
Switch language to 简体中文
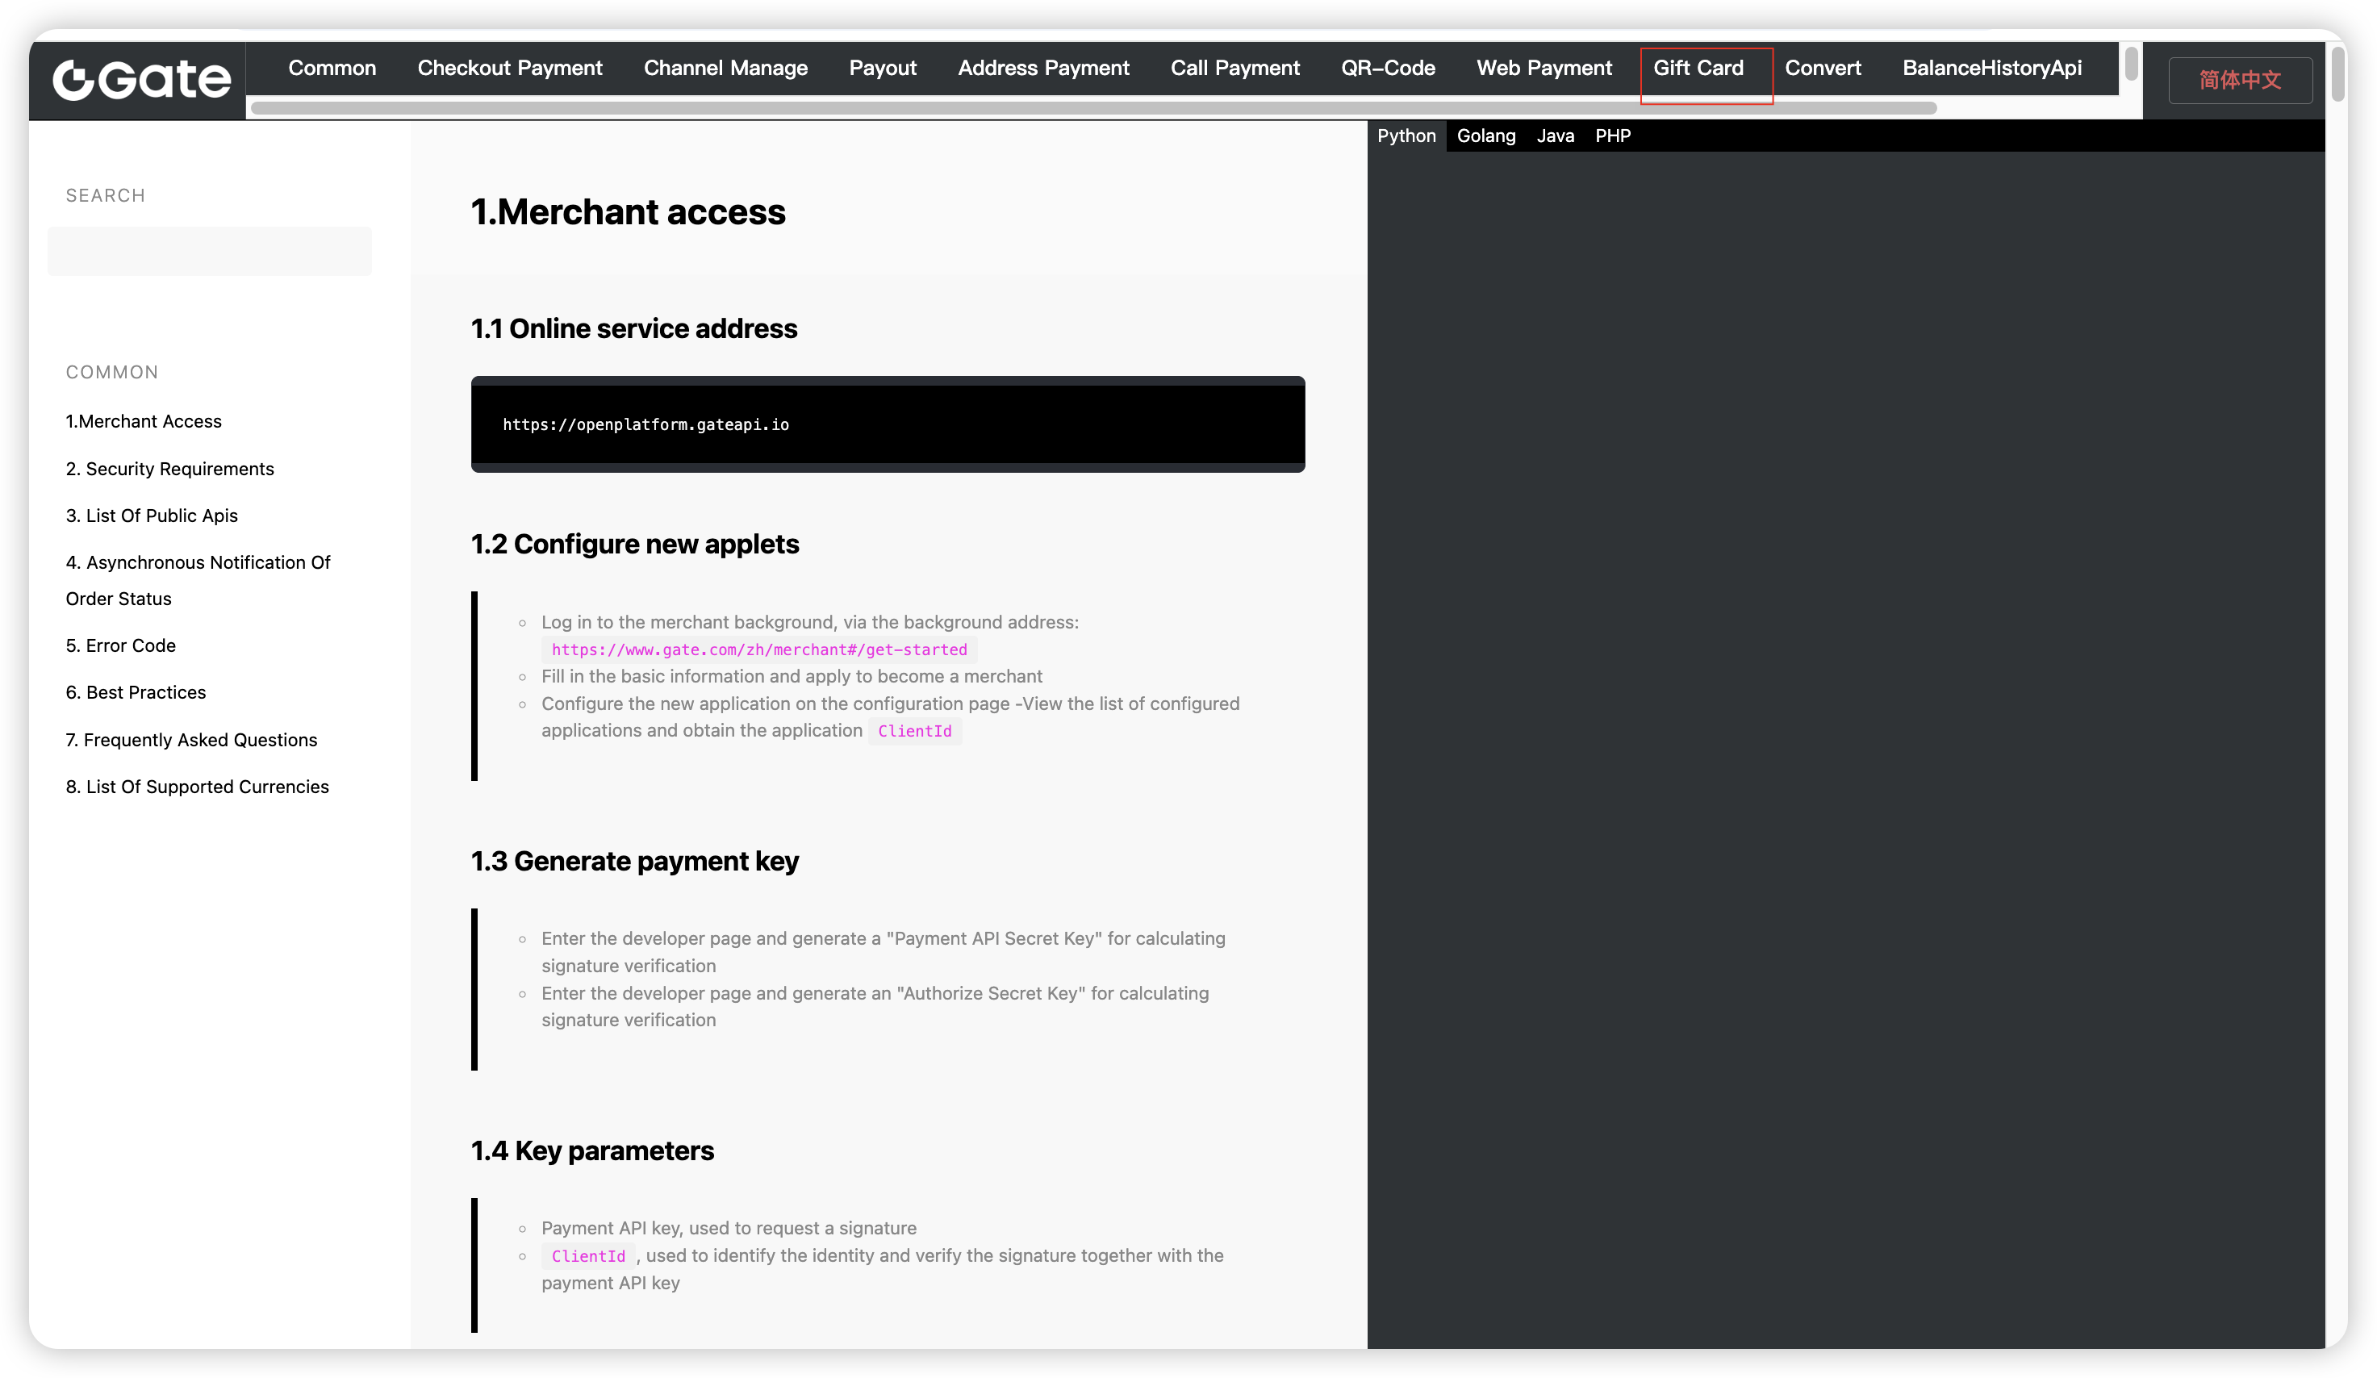pyautogui.click(x=2239, y=80)
